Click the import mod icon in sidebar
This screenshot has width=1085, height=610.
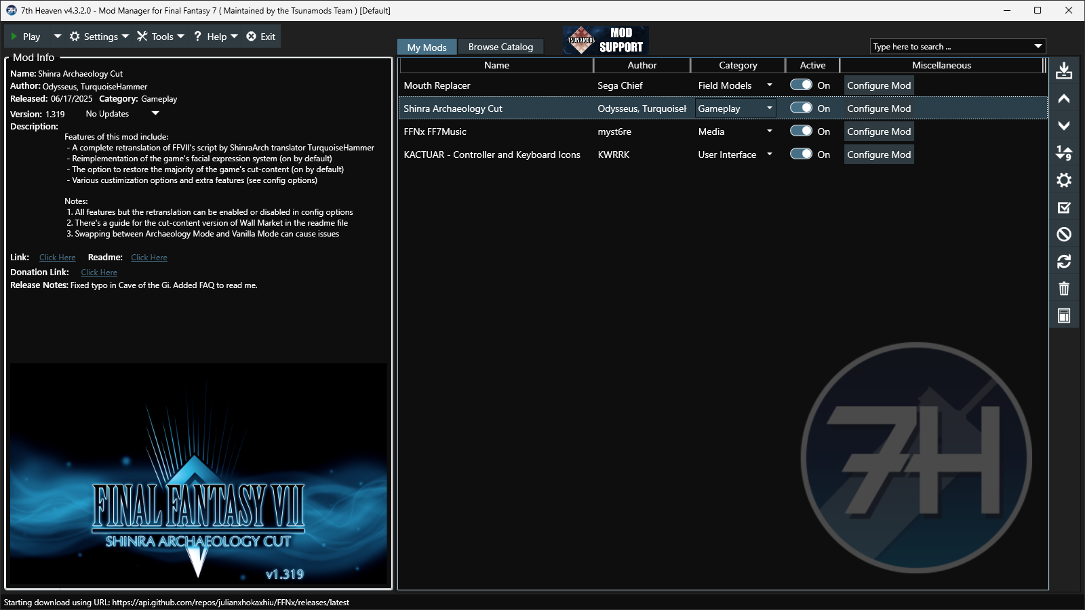coord(1064,70)
